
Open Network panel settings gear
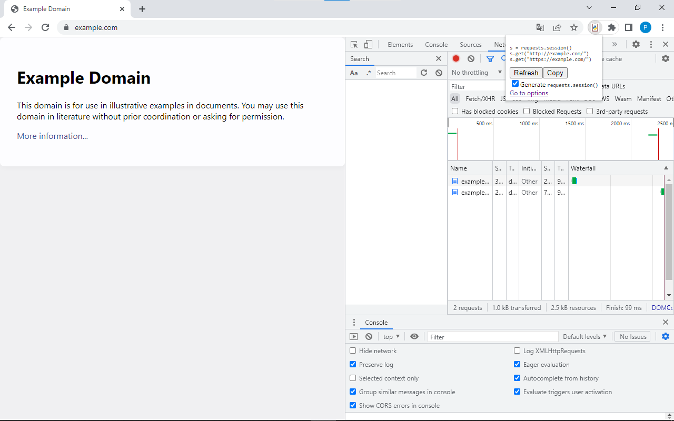[666, 58]
